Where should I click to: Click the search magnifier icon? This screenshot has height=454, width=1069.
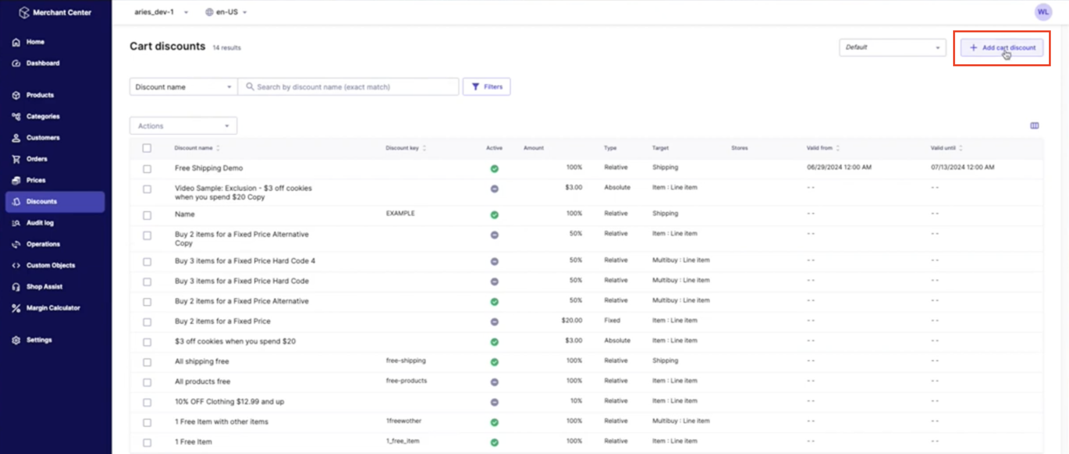250,86
